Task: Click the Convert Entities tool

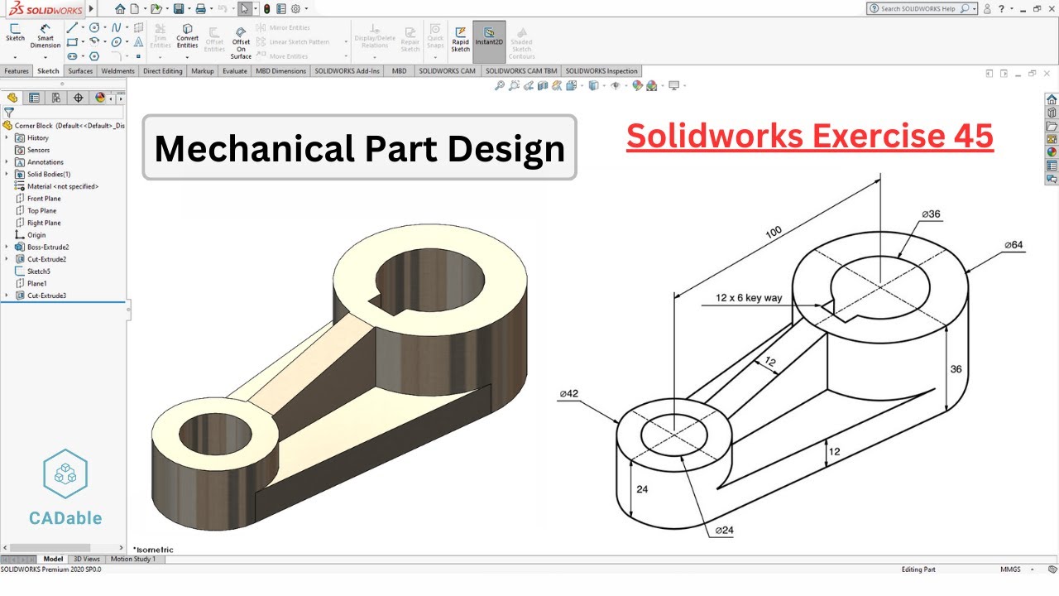Action: click(x=188, y=36)
